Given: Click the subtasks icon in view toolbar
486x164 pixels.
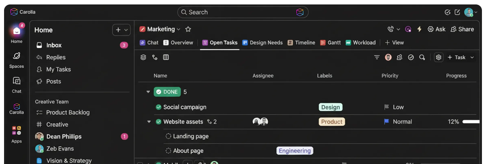Looking at the screenshot, I should coord(154,57).
